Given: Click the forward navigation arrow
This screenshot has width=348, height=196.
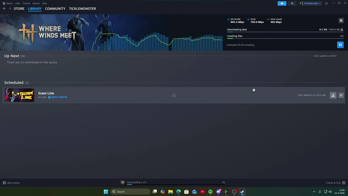Looking at the screenshot, I should coord(10,9).
